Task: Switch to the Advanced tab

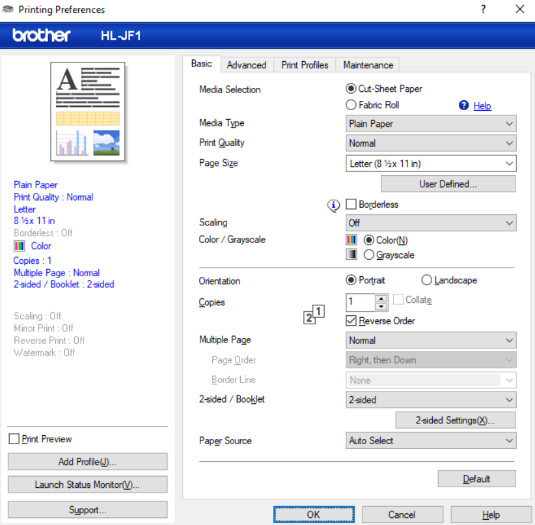Action: click(247, 65)
